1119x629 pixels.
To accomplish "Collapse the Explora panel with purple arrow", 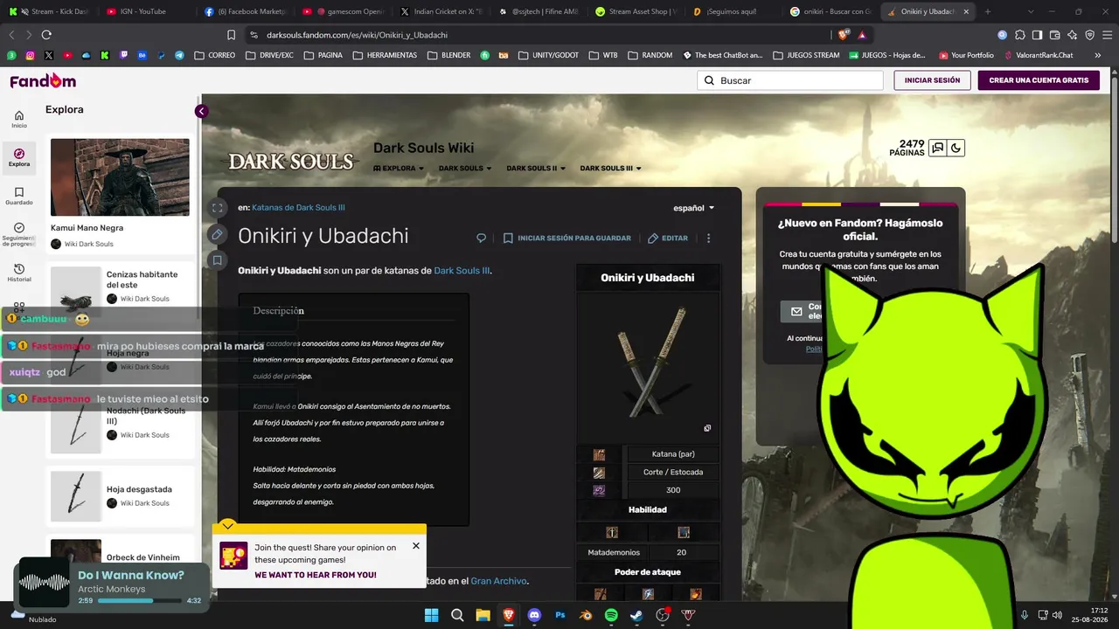I will click(201, 111).
